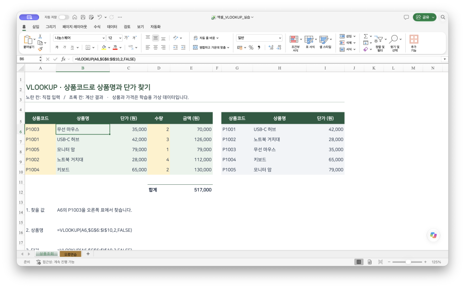Screen dimensions: 465x288
Task: Open the more commands ellipsis in title bar
Action: click(120, 17)
